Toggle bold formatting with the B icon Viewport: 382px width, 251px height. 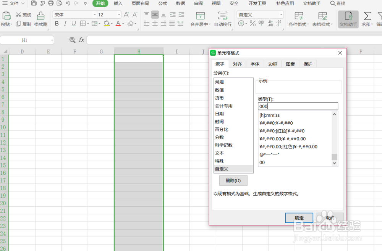coord(57,24)
